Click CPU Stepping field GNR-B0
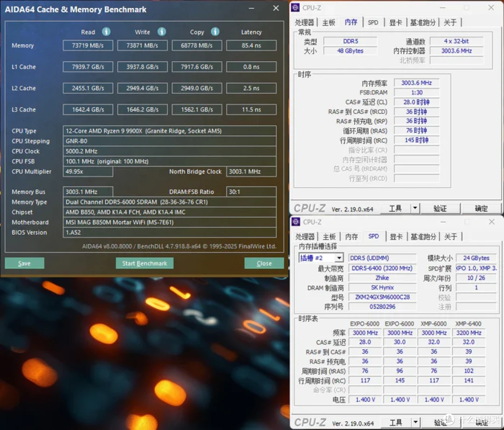The width and height of the screenshot is (504, 430). point(169,141)
